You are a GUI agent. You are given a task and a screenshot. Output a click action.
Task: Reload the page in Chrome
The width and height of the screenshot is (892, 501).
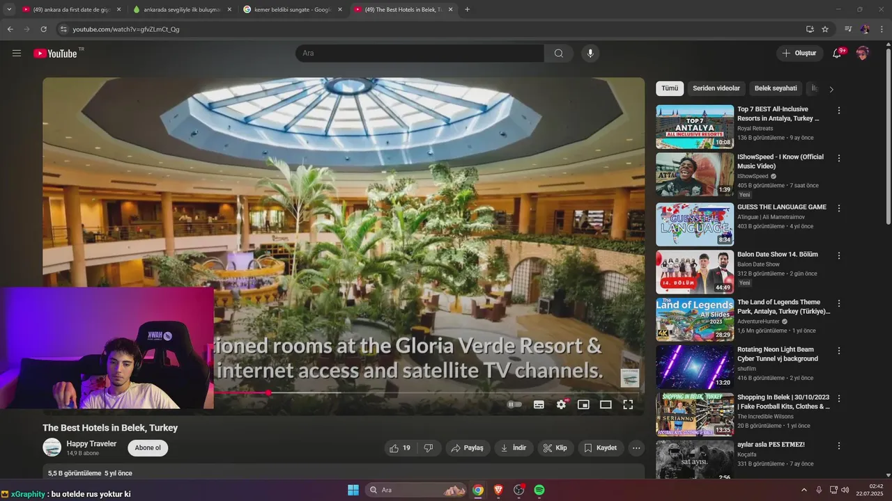43,29
